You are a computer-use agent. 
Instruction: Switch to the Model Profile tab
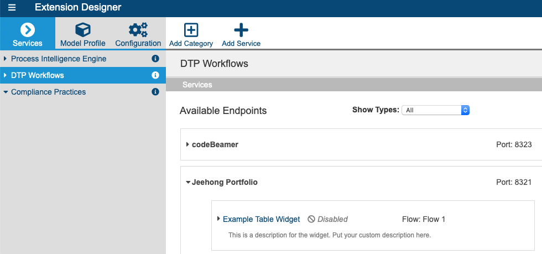pos(83,33)
